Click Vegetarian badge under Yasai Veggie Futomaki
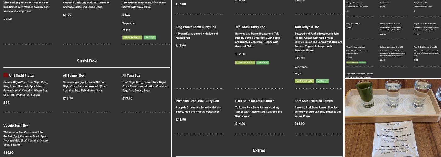Screen dimensions: 441x157 click(352, 62)
